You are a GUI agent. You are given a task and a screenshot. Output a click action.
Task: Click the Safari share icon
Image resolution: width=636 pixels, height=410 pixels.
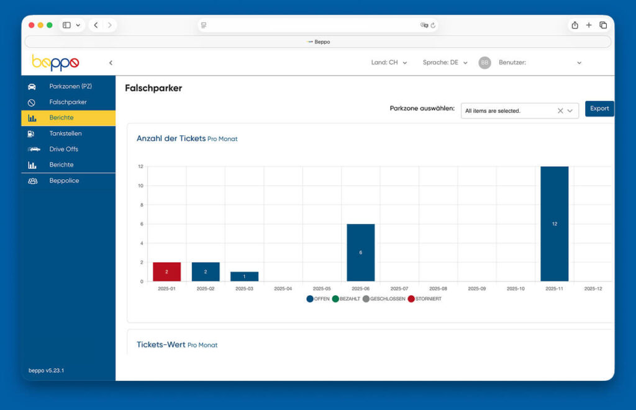point(575,25)
